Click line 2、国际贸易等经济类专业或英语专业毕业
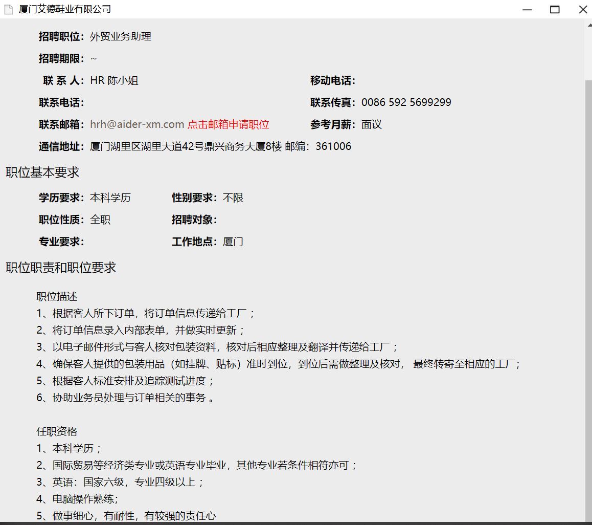592x525 pixels. [x=197, y=465]
